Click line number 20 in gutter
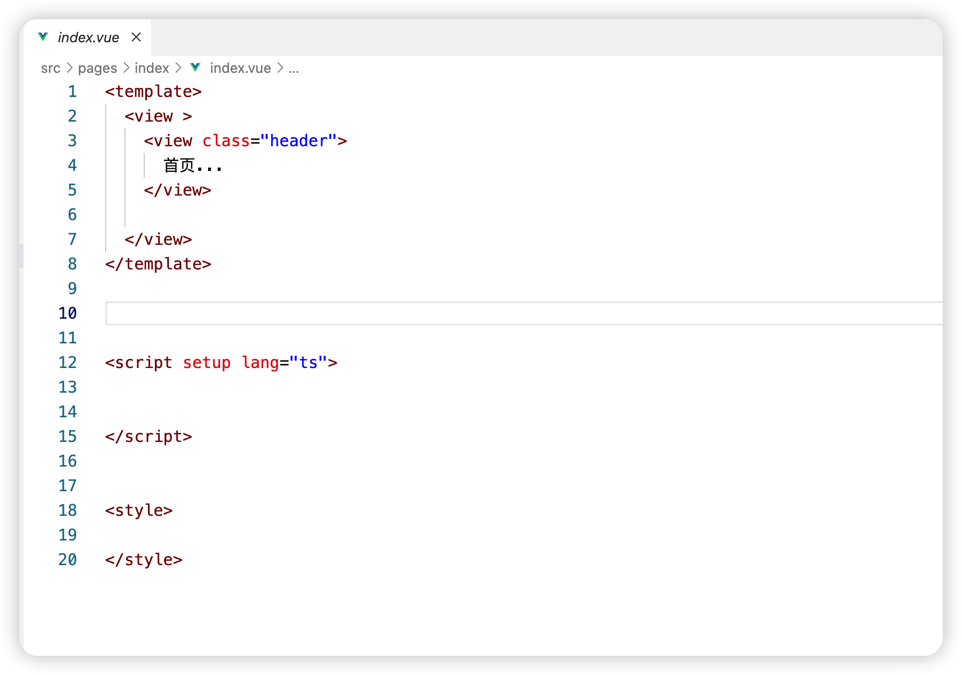The width and height of the screenshot is (962, 675). [x=68, y=560]
